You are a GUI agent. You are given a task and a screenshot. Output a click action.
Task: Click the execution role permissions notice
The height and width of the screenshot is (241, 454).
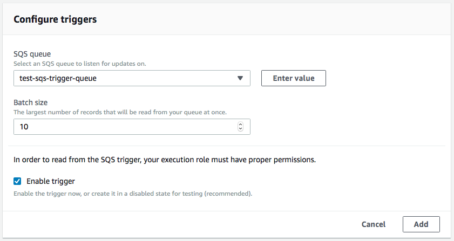click(165, 160)
